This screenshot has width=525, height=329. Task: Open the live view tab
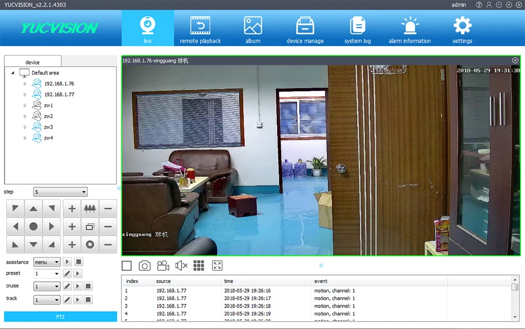click(148, 28)
